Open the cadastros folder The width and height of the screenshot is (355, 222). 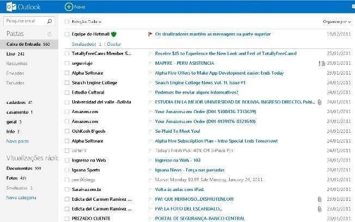tap(19, 102)
